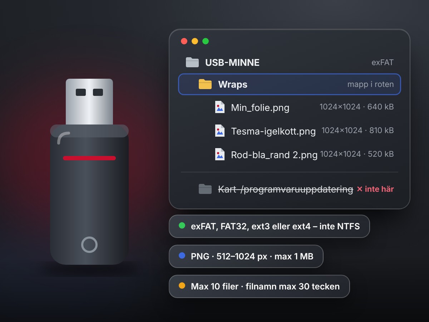Click the red 'inte här' warning
The width and height of the screenshot is (429, 322).
(x=375, y=189)
